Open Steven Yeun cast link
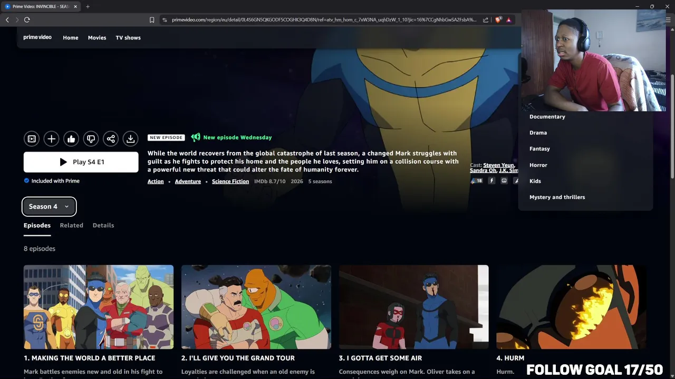 pyautogui.click(x=498, y=165)
